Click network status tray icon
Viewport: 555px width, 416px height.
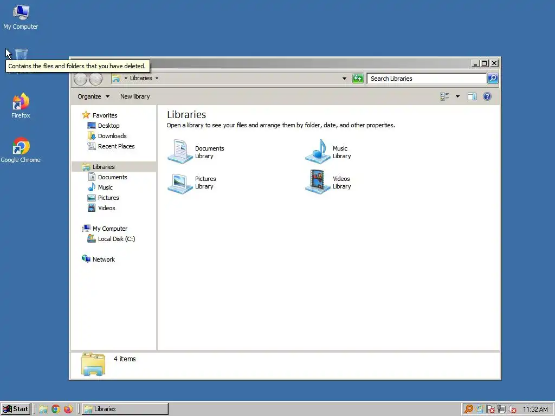[x=501, y=409]
